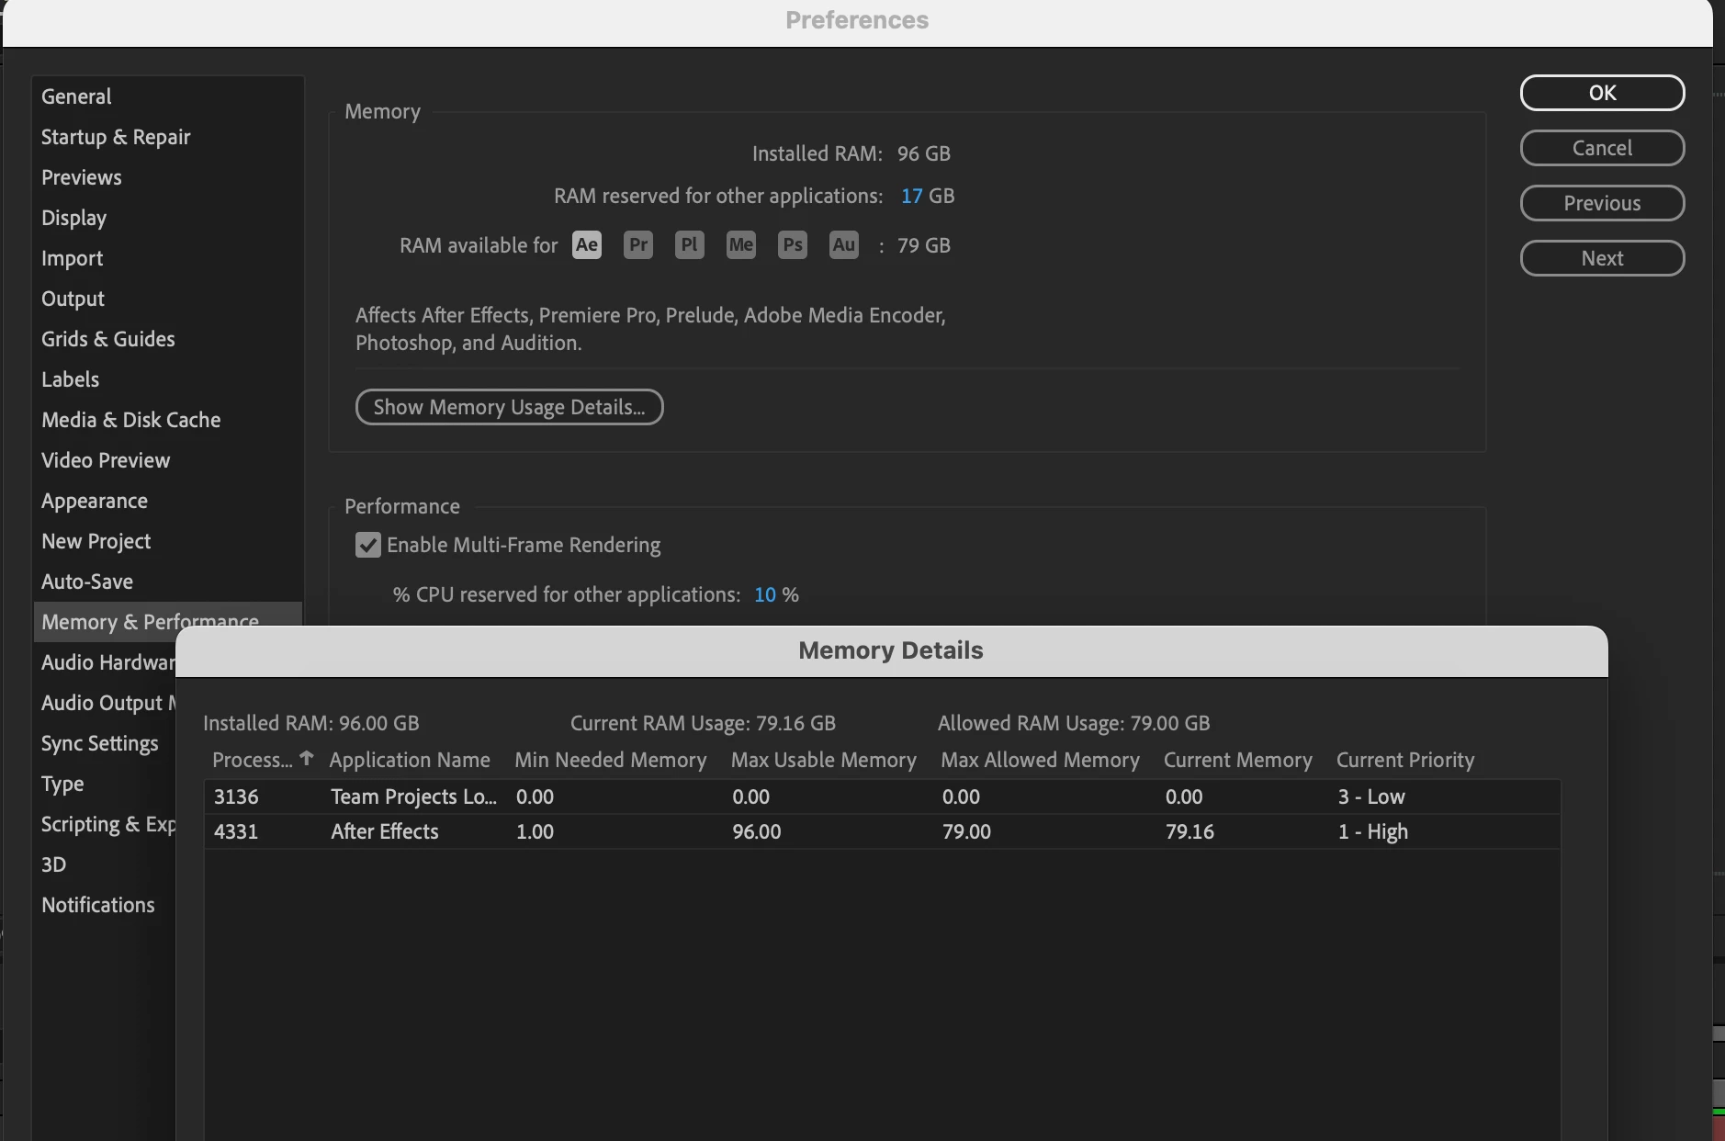Click process ID 3136 cell
This screenshot has width=1725, height=1141.
[x=236, y=796]
